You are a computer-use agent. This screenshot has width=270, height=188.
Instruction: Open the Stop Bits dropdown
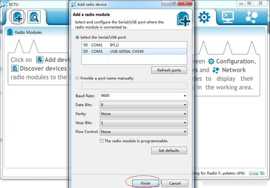click(144, 123)
